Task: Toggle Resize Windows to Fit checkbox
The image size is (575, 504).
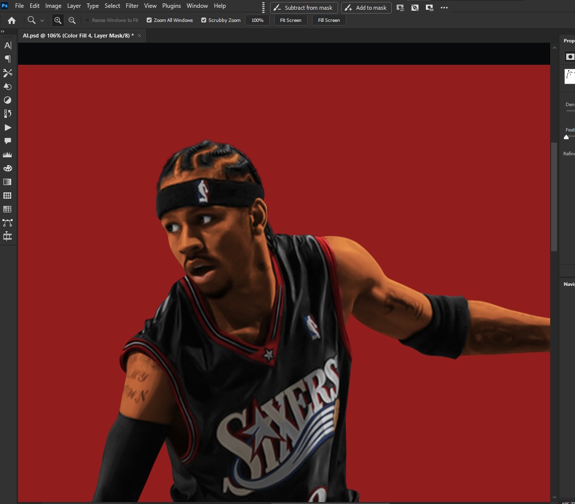Action: [87, 20]
